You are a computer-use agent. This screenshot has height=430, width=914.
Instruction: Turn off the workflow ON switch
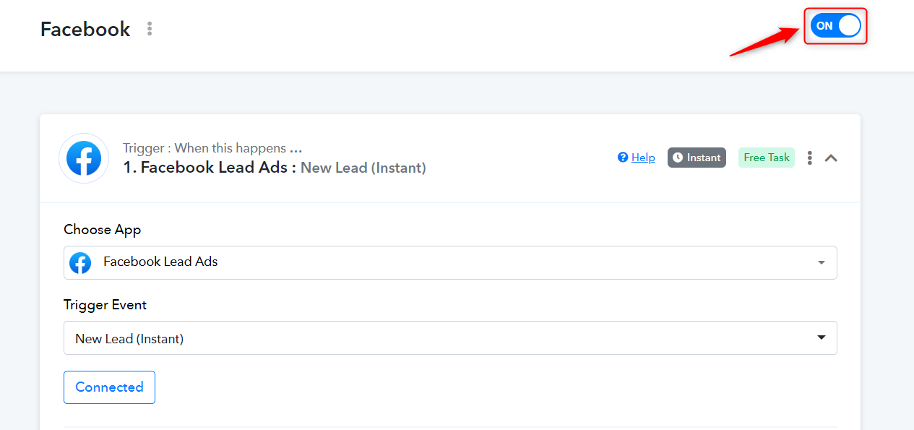point(835,25)
